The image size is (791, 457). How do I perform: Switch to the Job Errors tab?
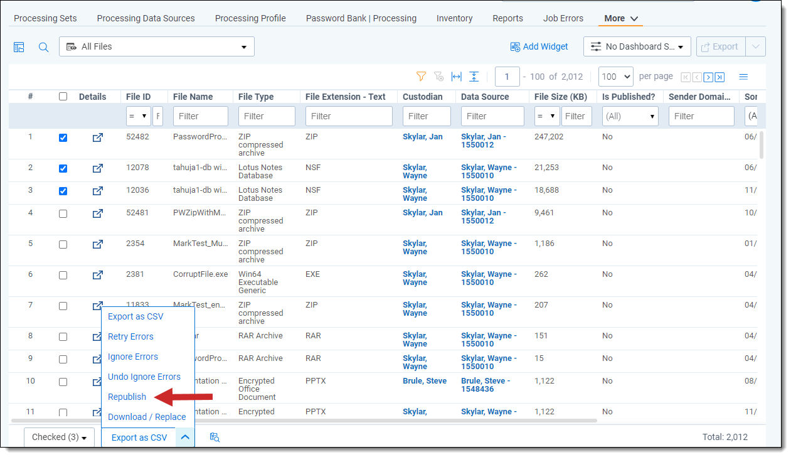(x=563, y=18)
